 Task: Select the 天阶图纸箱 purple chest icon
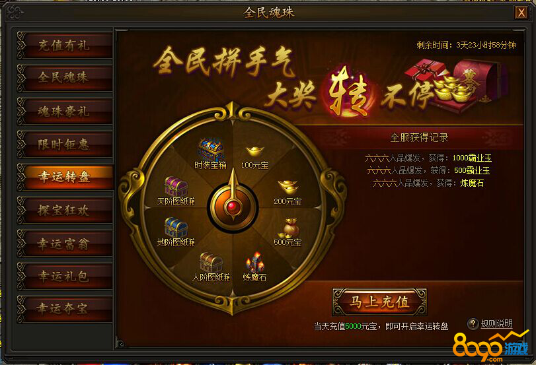coord(176,186)
